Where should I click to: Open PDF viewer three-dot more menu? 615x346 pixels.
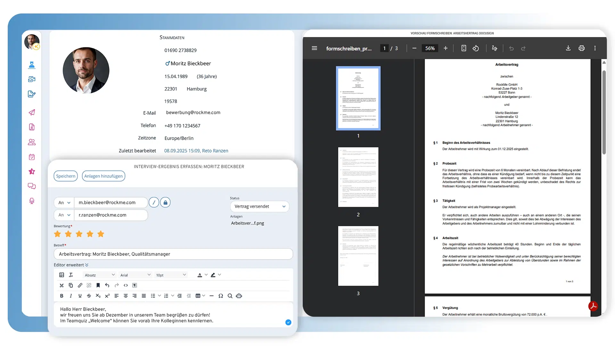click(x=595, y=48)
